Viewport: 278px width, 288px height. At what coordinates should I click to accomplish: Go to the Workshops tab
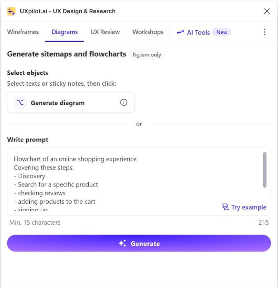(148, 32)
